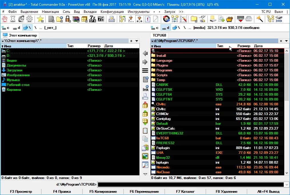This screenshot has height=195, width=290.
Task: Click the blank dotted-page toolbar icon
Action: pyautogui.click(x=156, y=19)
